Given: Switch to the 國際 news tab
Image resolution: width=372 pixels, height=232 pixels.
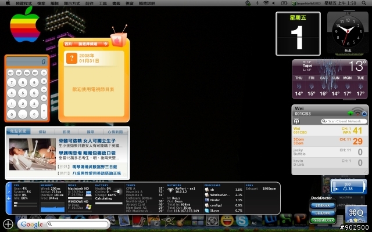Looking at the screenshot, I should [x=91, y=132].
